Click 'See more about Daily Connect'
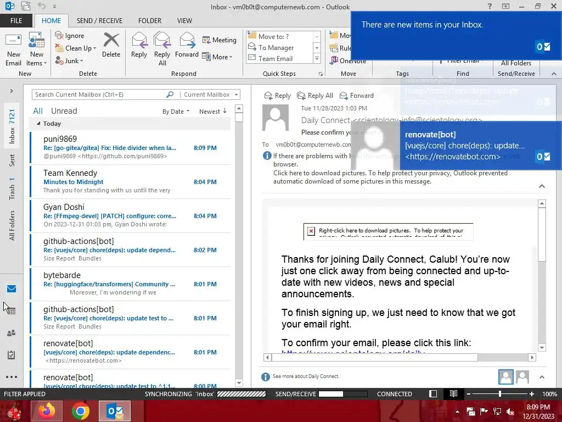Screen dimensions: 562x422 click(306, 376)
